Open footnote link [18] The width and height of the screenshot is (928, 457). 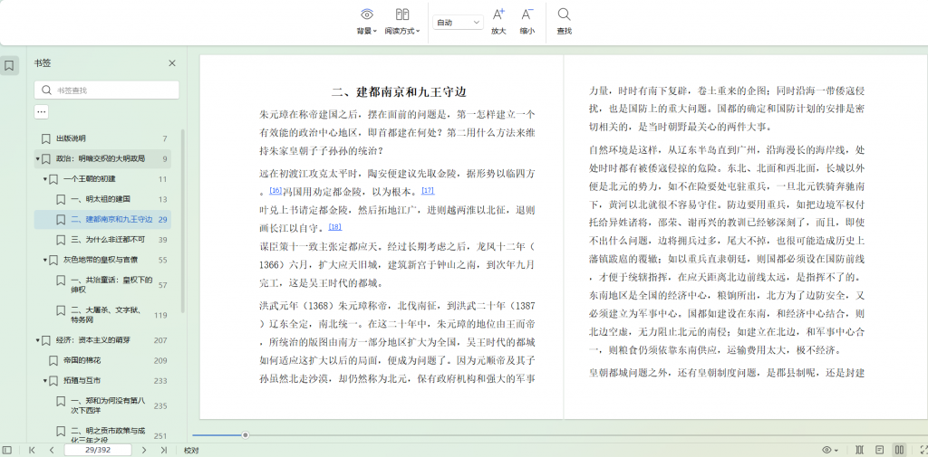coord(335,226)
